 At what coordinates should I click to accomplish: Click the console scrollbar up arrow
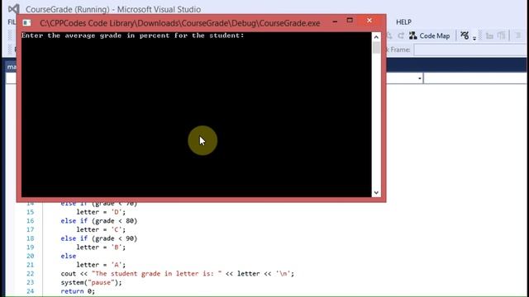pos(376,36)
